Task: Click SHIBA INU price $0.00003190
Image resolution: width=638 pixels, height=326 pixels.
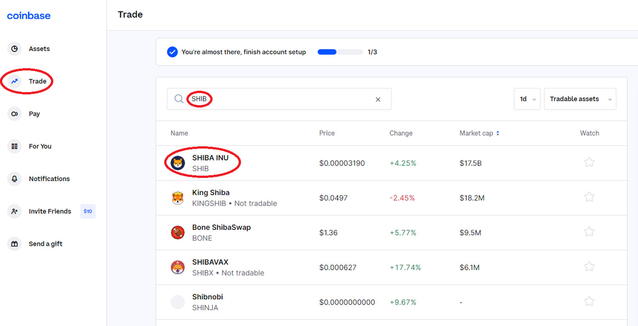Action: coord(342,163)
